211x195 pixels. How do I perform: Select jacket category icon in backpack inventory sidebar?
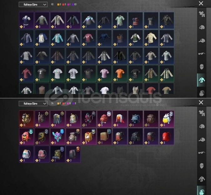202,179
